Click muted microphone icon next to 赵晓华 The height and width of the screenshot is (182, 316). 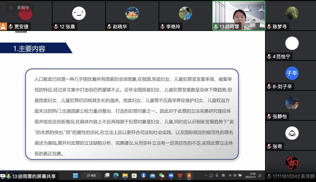109,27
